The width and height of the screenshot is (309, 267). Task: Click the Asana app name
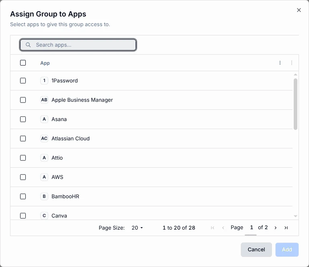(59, 119)
